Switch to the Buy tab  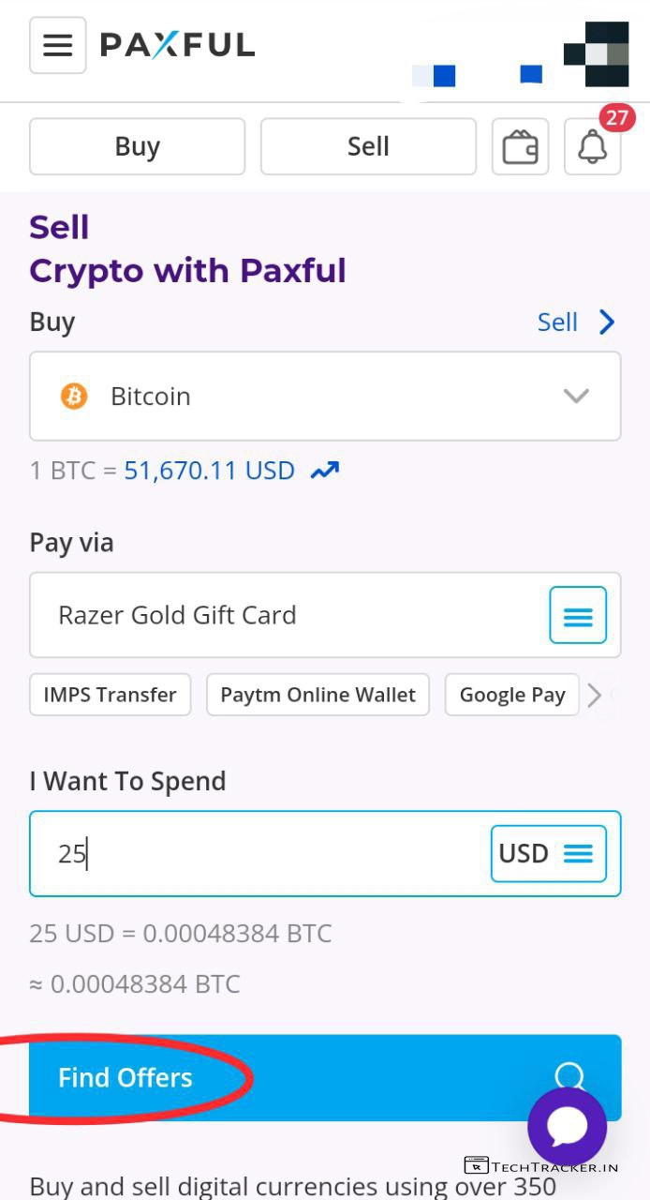coord(137,147)
